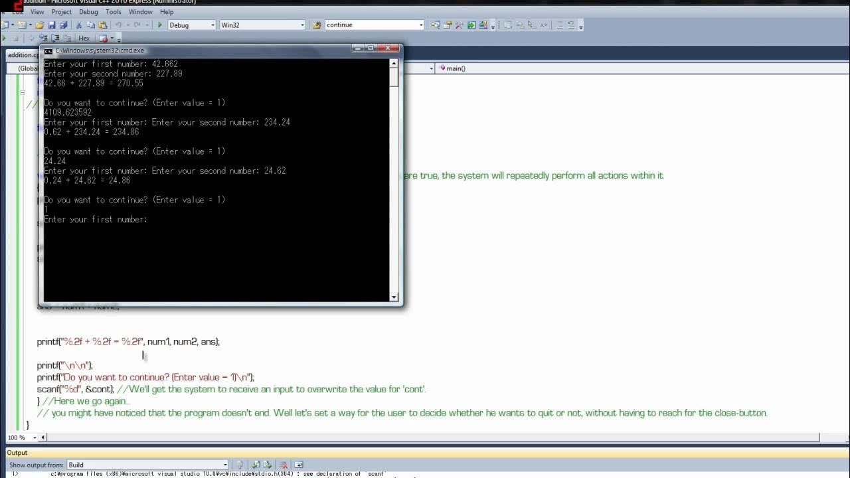
Task: Clear All output icon with red X
Action: click(284, 465)
